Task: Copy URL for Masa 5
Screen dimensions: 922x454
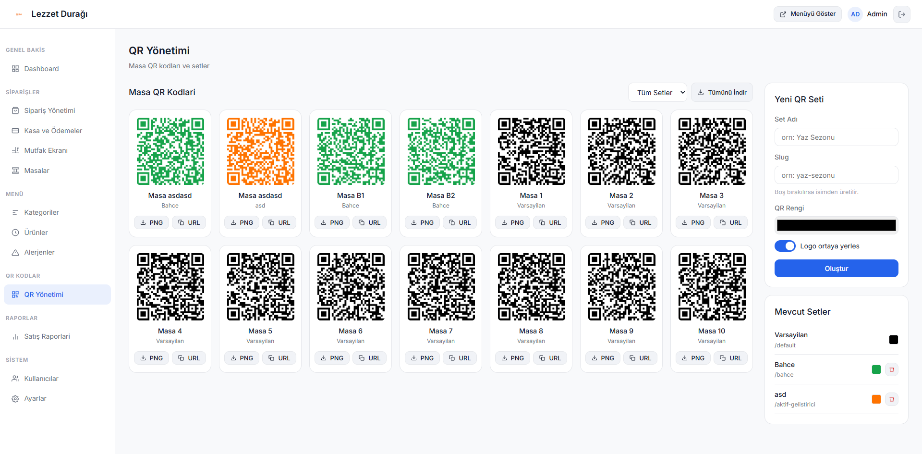Action: (279, 358)
